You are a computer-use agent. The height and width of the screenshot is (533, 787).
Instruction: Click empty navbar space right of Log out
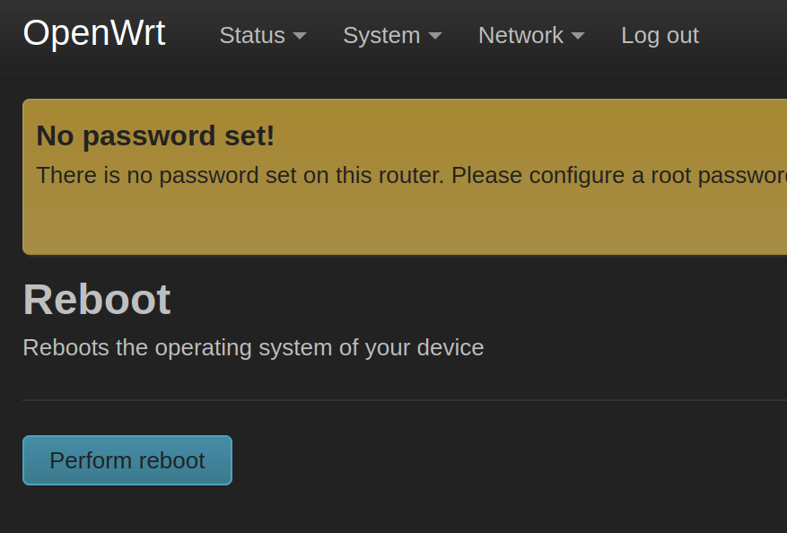(x=745, y=36)
